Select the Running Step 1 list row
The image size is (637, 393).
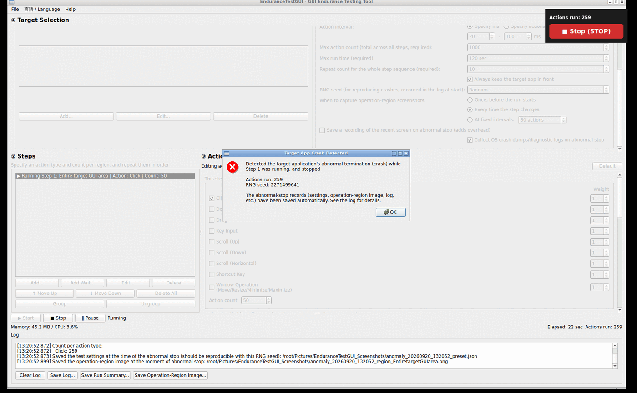click(105, 175)
